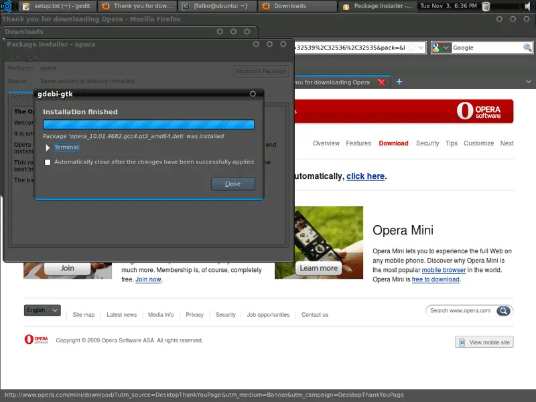Open the mobile browser link
The width and height of the screenshot is (536, 402).
pyautogui.click(x=444, y=270)
